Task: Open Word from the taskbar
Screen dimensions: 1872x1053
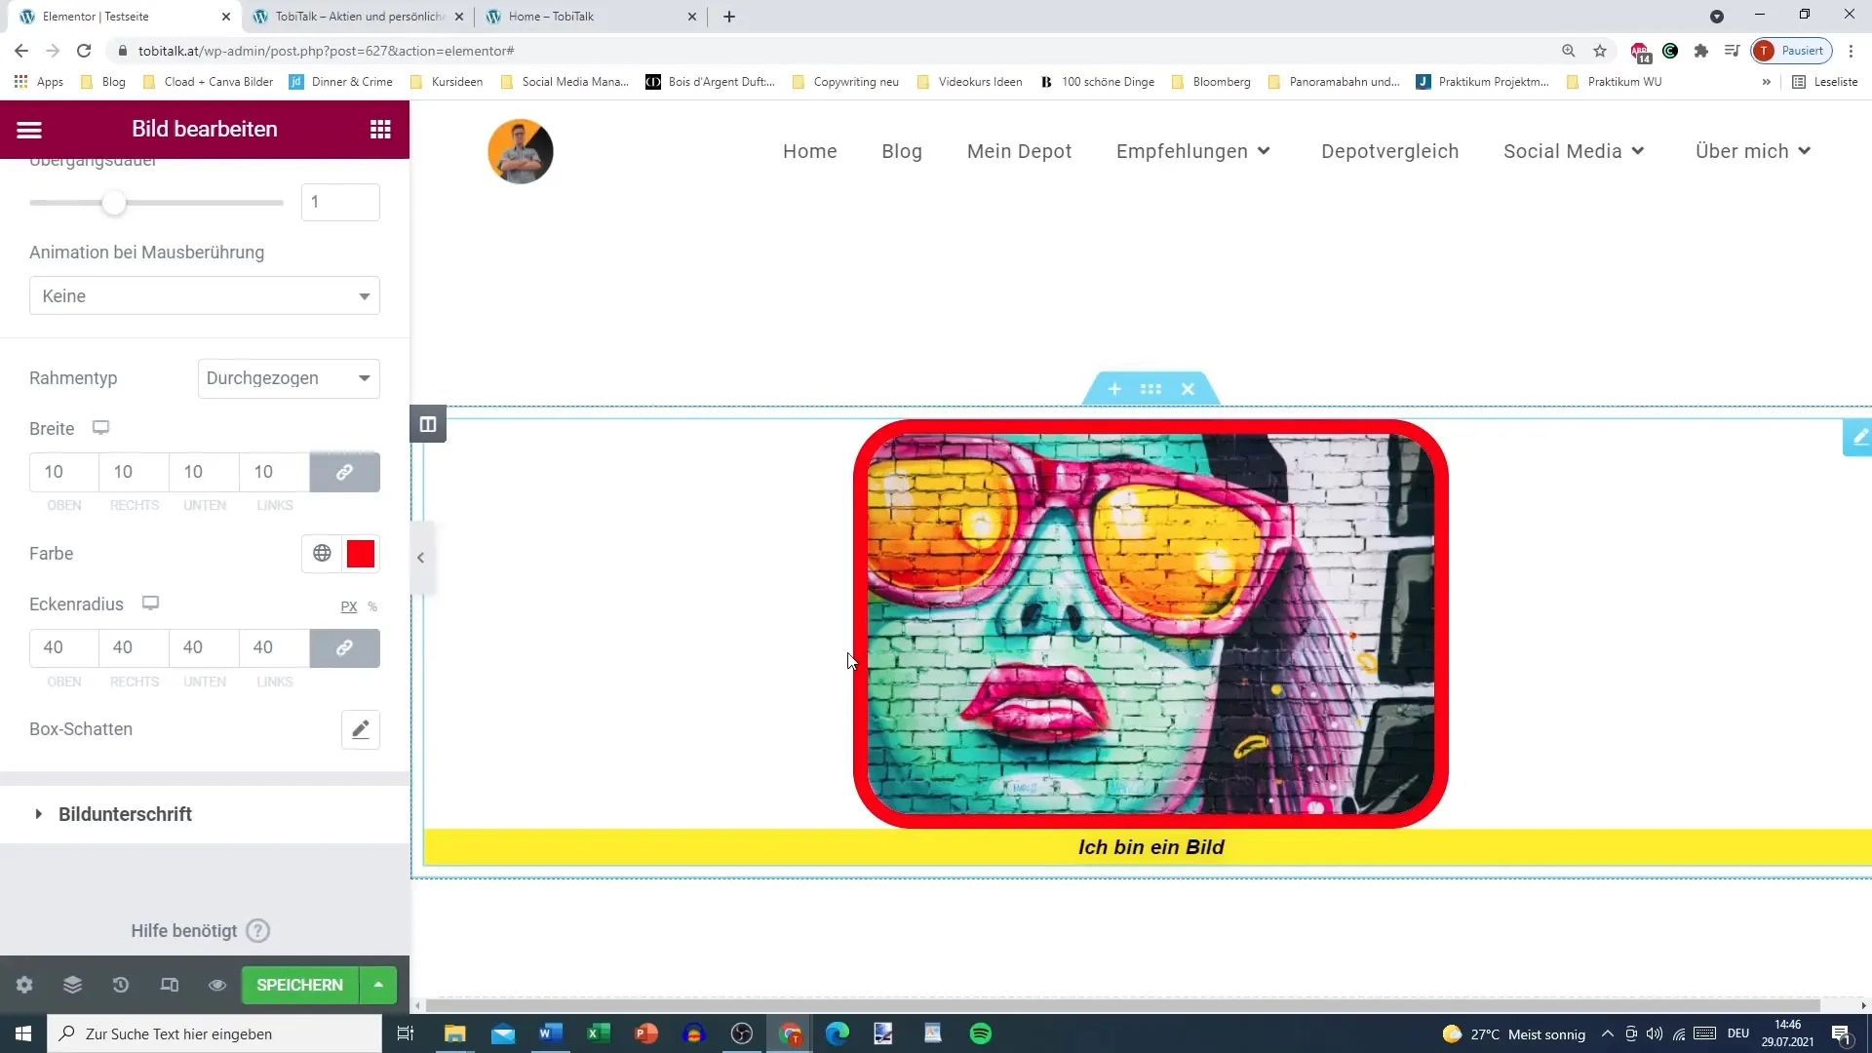Action: 551,1033
